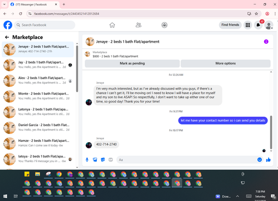Open the Jay conversation

38,65
